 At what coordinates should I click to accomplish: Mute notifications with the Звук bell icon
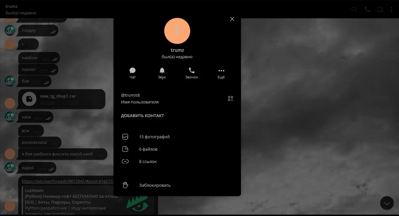point(162,73)
